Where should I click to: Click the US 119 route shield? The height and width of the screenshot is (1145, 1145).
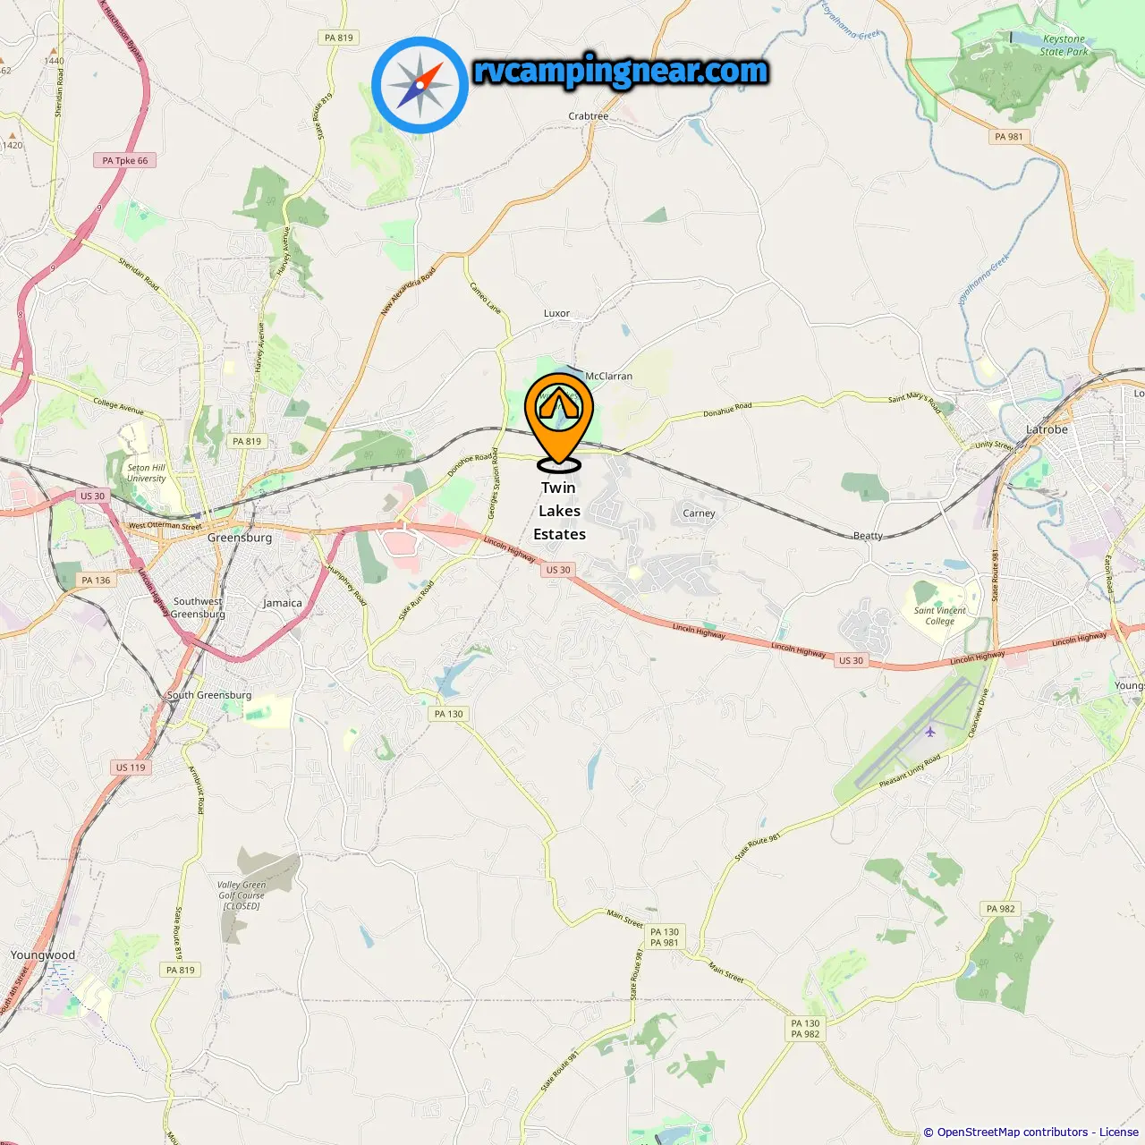(131, 768)
